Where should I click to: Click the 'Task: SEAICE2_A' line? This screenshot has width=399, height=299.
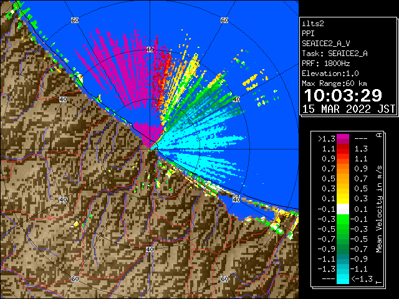[x=335, y=54]
